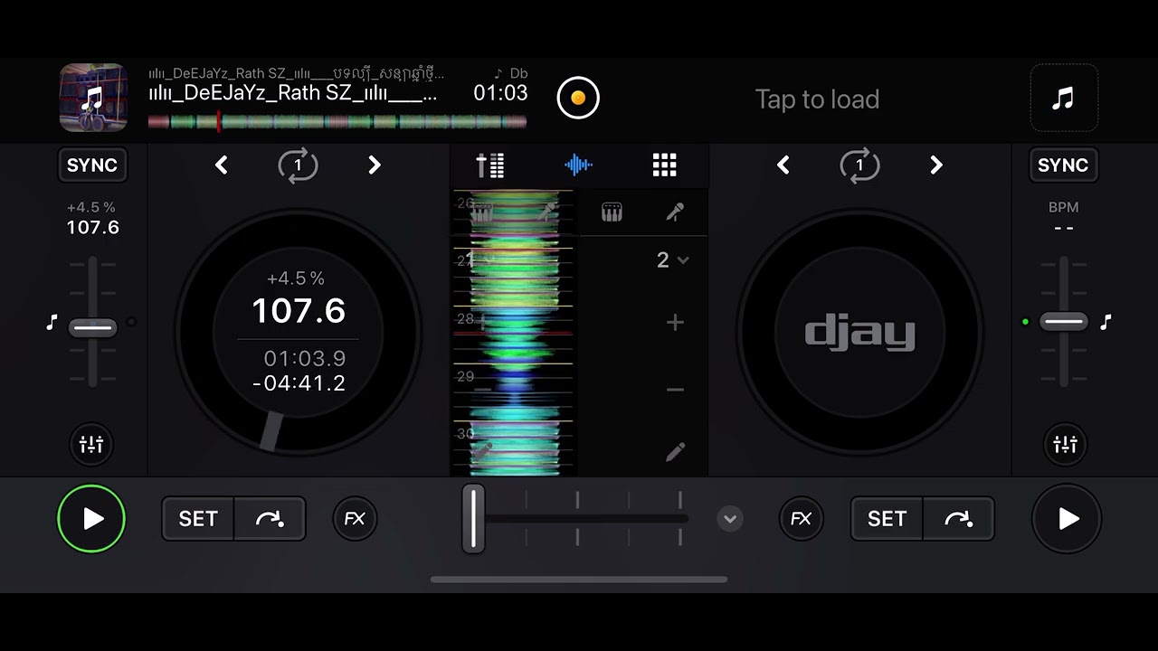Switch to the waveform view tab
The height and width of the screenshot is (651, 1158).
coord(578,165)
